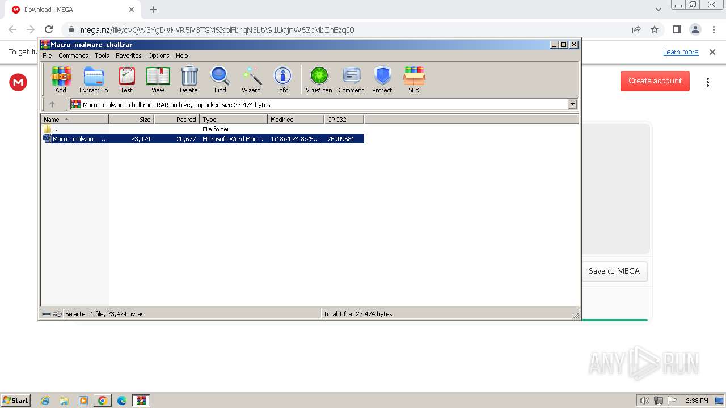Screen dimensions: 726x408
Task: Click the 1/18/2024 modified date cell
Action: [295, 139]
